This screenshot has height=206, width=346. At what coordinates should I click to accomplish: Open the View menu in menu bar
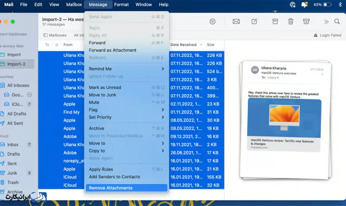coord(54,4)
